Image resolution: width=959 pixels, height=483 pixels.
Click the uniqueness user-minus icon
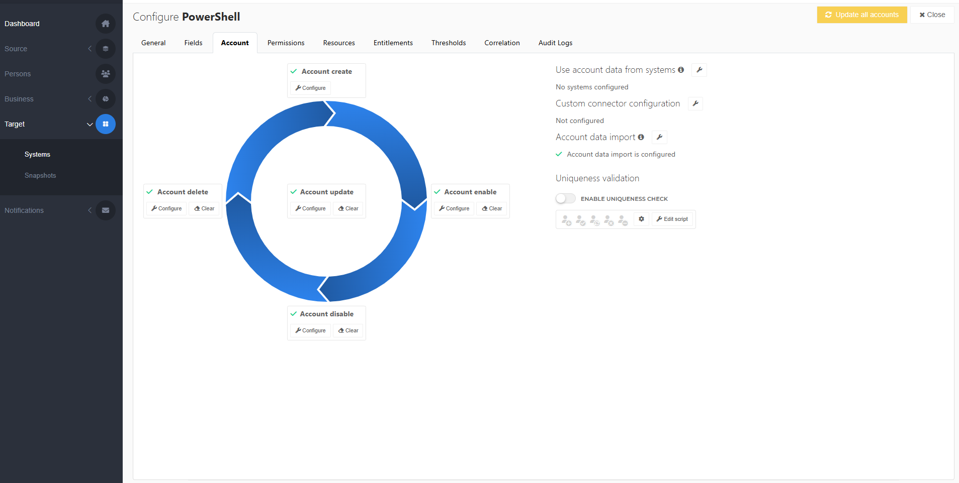623,220
